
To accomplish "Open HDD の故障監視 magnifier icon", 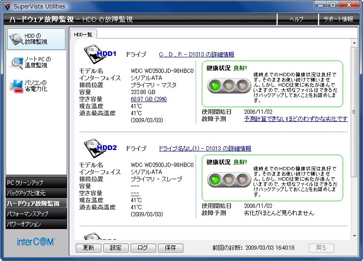I will (x=16, y=39).
